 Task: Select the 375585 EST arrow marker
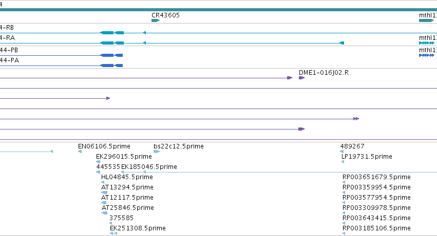(110, 223)
